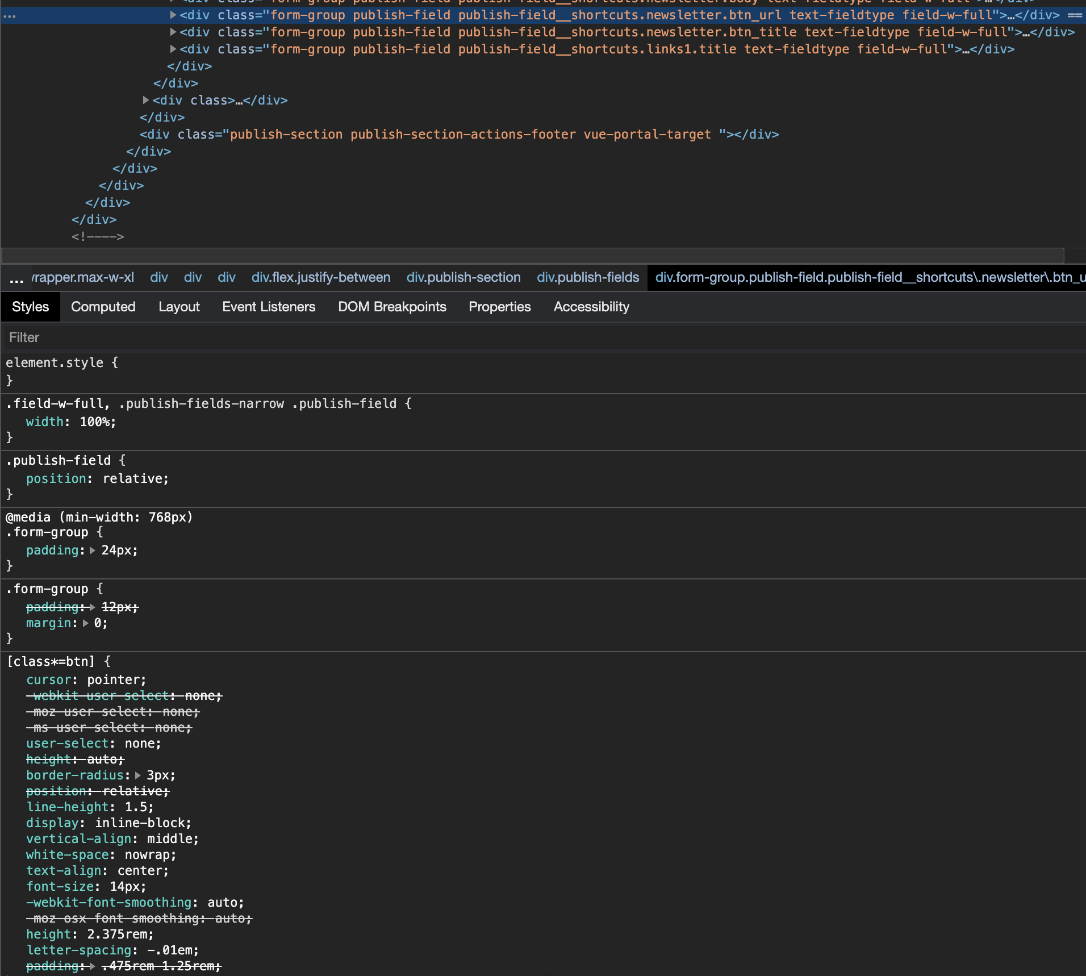This screenshot has height=976, width=1086.
Task: Open the three-dot menu on selected DOM node
Action: [10, 16]
